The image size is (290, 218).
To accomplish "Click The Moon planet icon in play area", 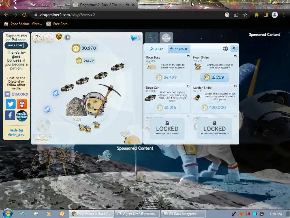I will pyautogui.click(x=43, y=125).
